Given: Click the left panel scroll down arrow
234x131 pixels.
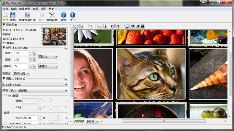Looking at the screenshot, I should click(x=71, y=122).
